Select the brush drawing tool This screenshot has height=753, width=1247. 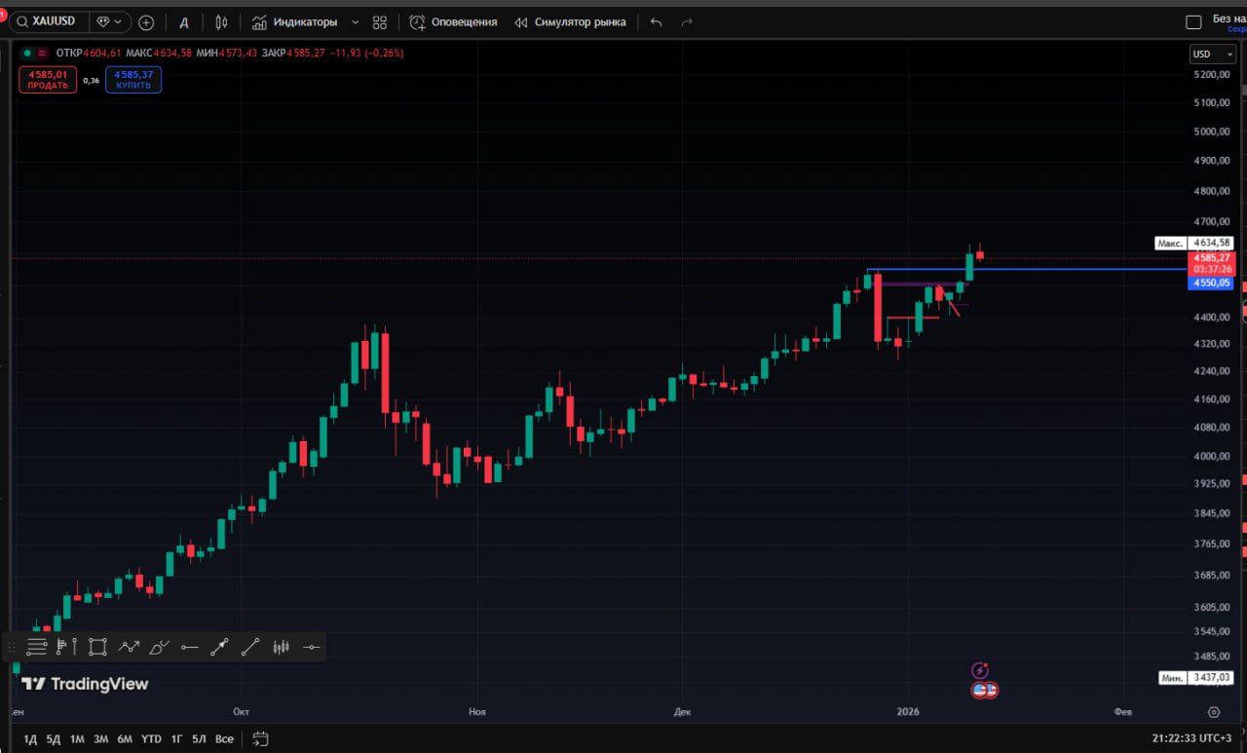coord(159,646)
